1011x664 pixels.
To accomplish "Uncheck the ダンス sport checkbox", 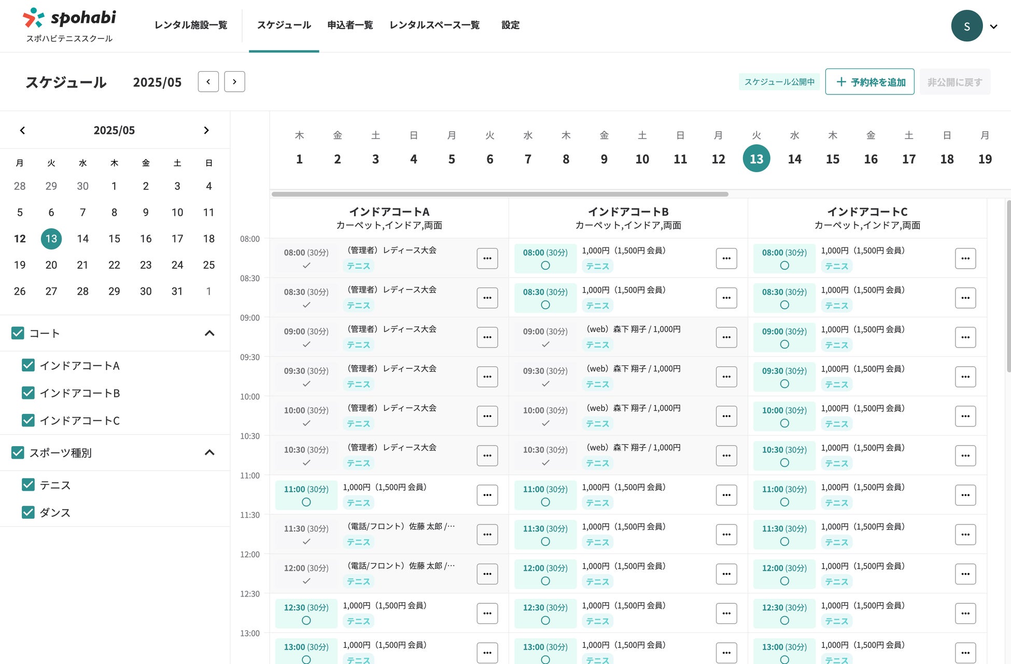I will coord(28,512).
